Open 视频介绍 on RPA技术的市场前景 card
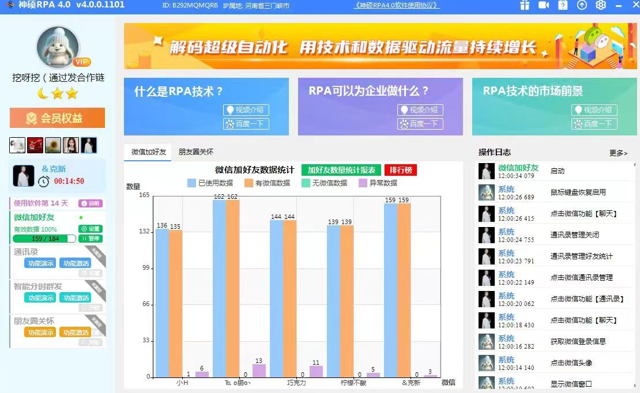 (594, 110)
